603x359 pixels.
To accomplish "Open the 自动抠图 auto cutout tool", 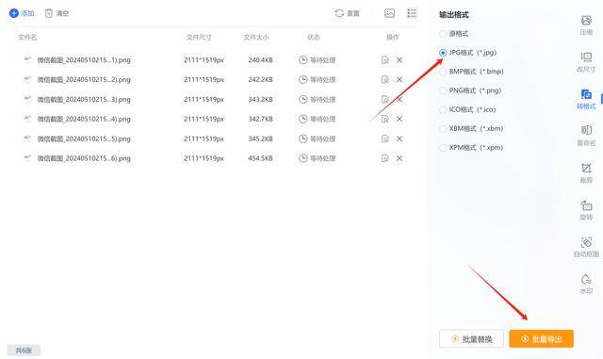I will 586,247.
